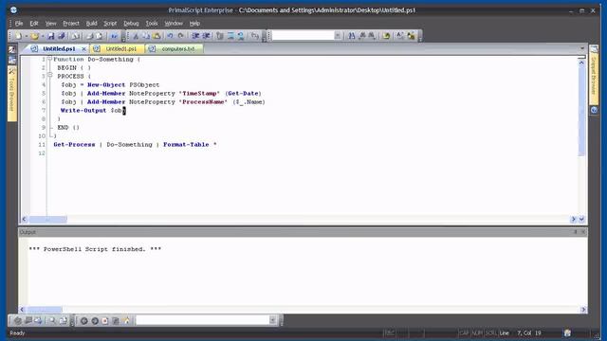Screen dimensions: 607x341
Task: Click editor horizontal scrollbar right arrow
Action: coord(573,219)
